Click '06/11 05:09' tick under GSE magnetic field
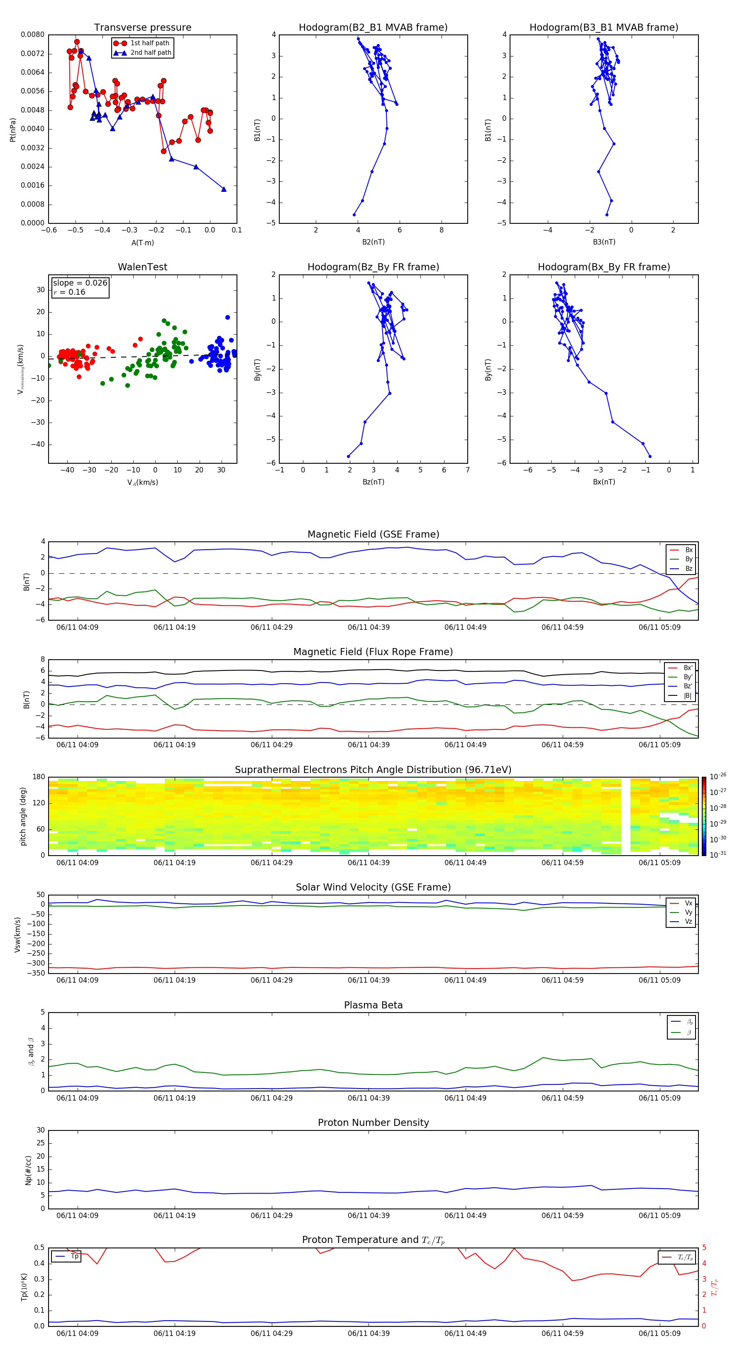Screen dimensions: 747x1370 659,628
